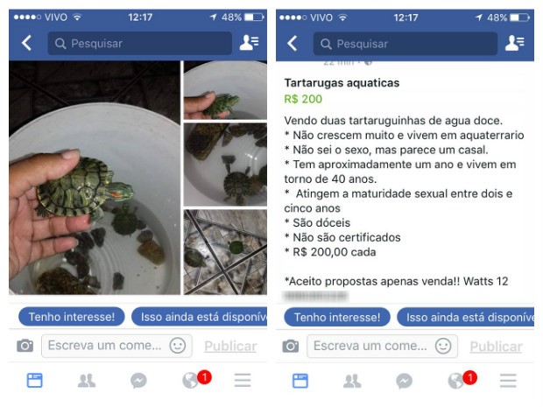
Task: Tap the camera icon below the turtle photos
Action: tap(25, 346)
